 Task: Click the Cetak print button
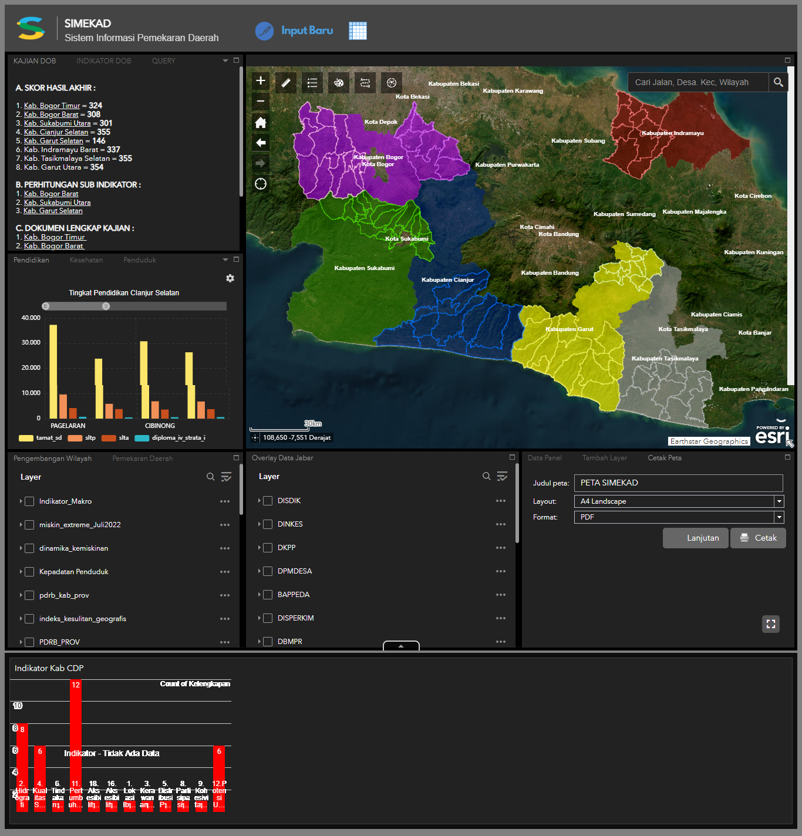[x=758, y=538]
